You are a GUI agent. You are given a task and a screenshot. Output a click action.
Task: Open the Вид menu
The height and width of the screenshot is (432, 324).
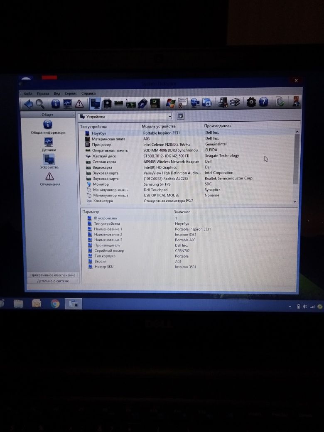point(57,94)
